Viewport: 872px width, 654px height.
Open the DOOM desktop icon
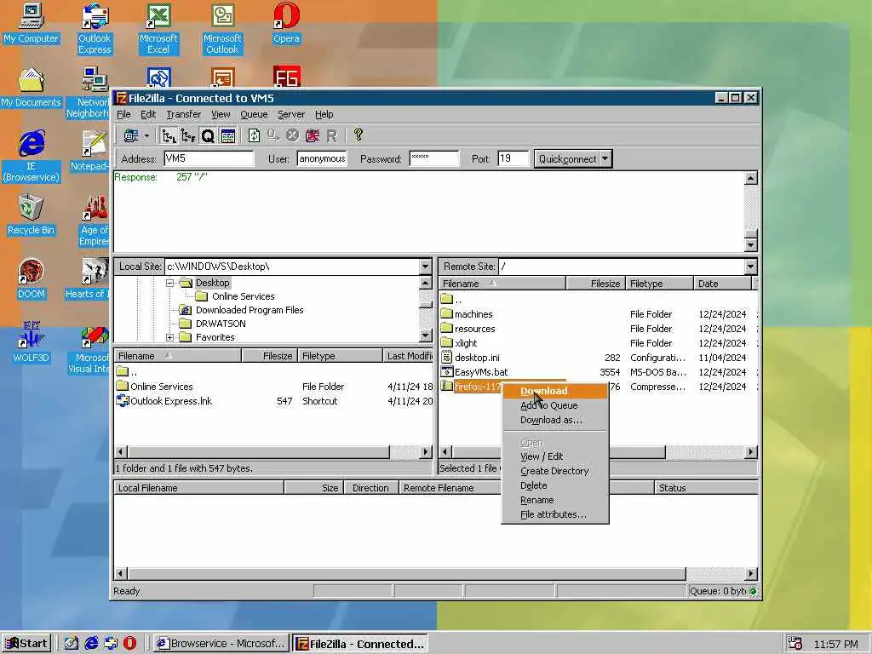pyautogui.click(x=31, y=278)
